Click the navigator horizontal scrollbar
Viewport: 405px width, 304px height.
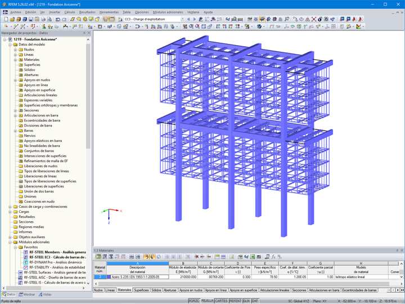[23, 288]
